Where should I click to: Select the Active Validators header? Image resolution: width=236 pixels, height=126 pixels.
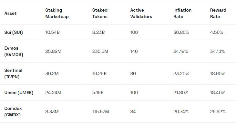(141, 13)
